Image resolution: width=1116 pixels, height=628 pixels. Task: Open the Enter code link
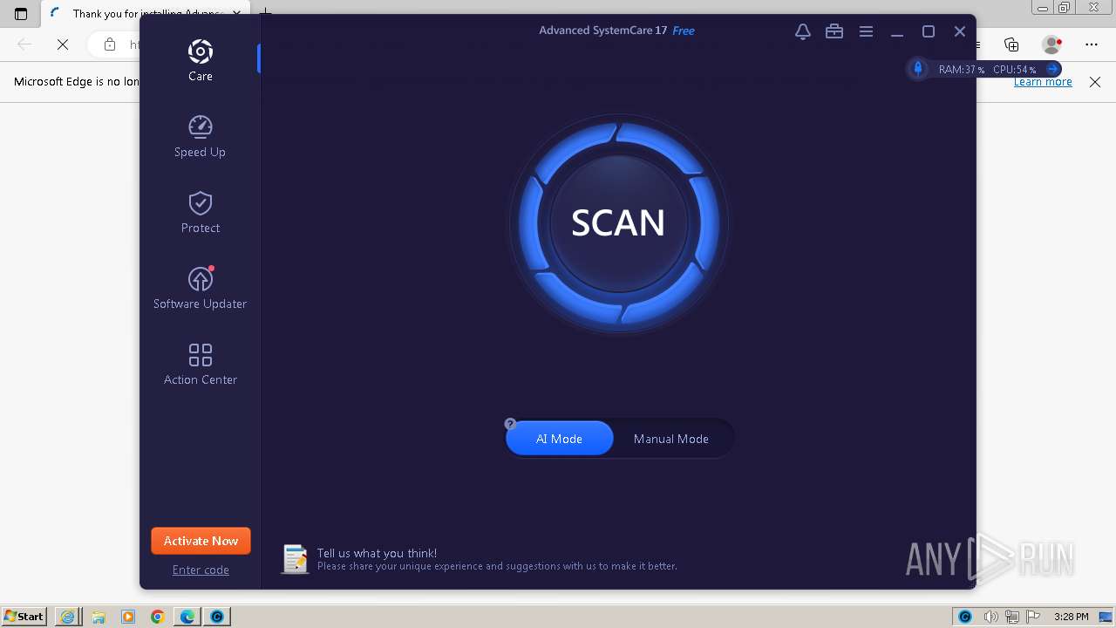pyautogui.click(x=201, y=570)
